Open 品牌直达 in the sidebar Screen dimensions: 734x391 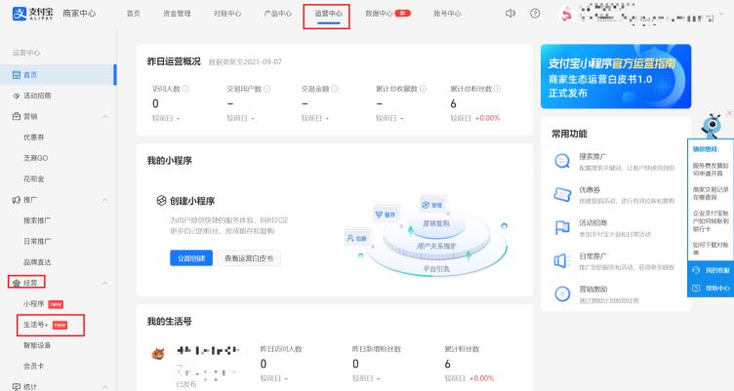pos(37,262)
